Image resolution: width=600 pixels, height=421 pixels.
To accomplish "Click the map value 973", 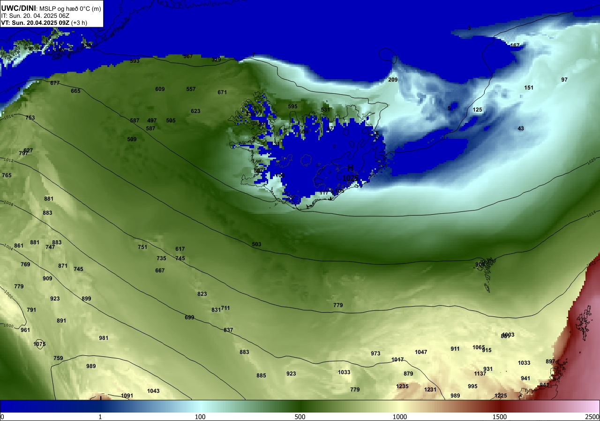I will coord(375,353).
